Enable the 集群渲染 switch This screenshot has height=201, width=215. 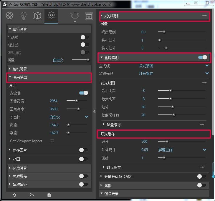[x=84, y=185]
